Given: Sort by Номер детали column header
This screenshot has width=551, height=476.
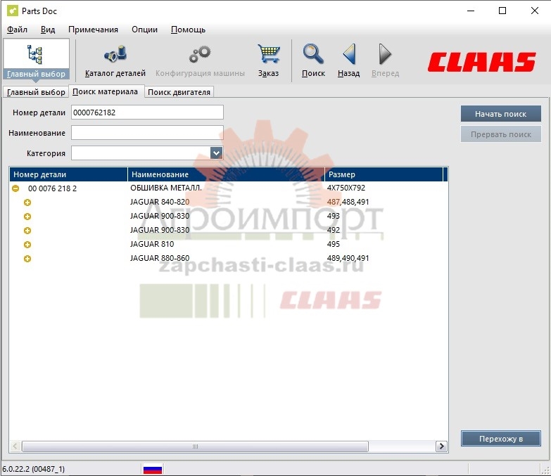Looking at the screenshot, I should (68, 174).
